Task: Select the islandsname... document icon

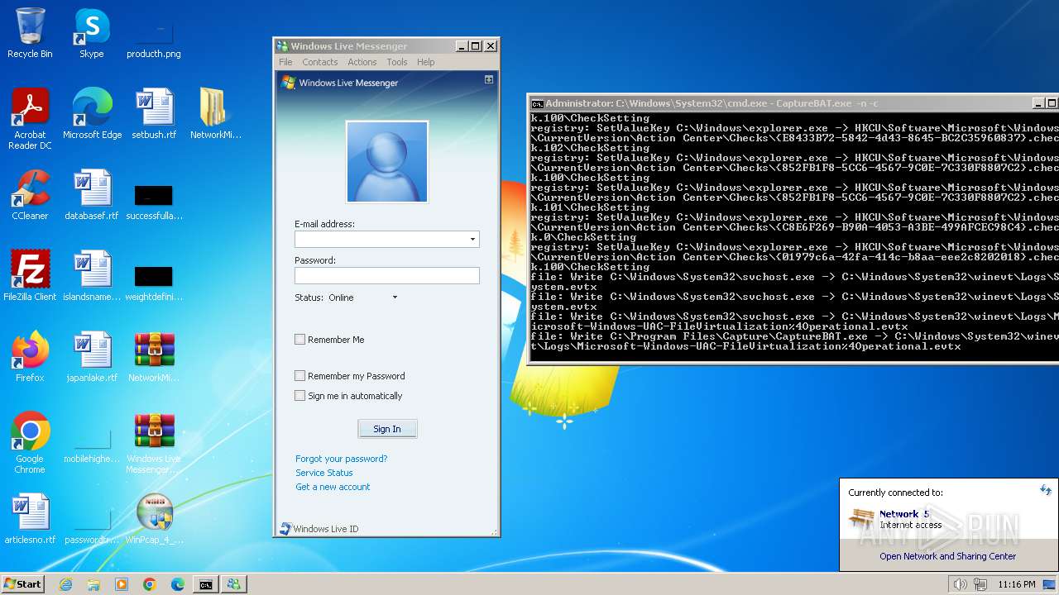Action: coord(92,276)
